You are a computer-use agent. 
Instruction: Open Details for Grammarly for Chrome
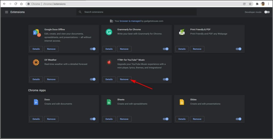109,49
